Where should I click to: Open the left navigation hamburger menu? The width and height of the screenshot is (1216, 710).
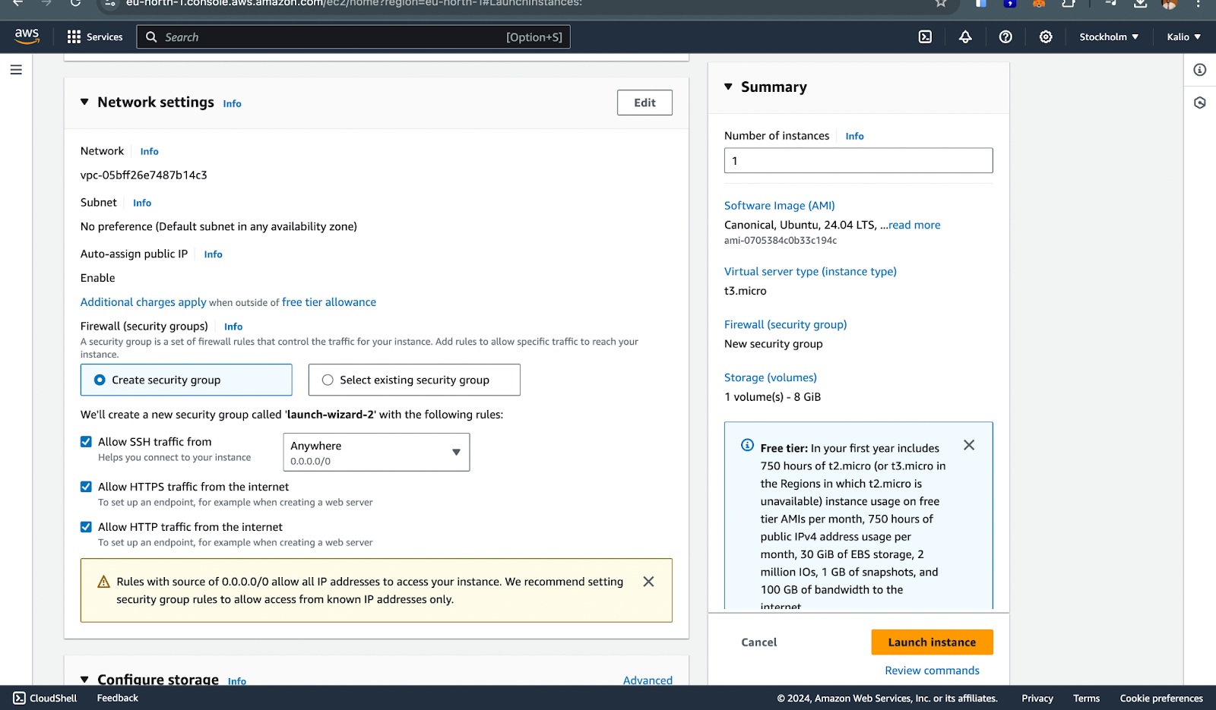(x=16, y=70)
